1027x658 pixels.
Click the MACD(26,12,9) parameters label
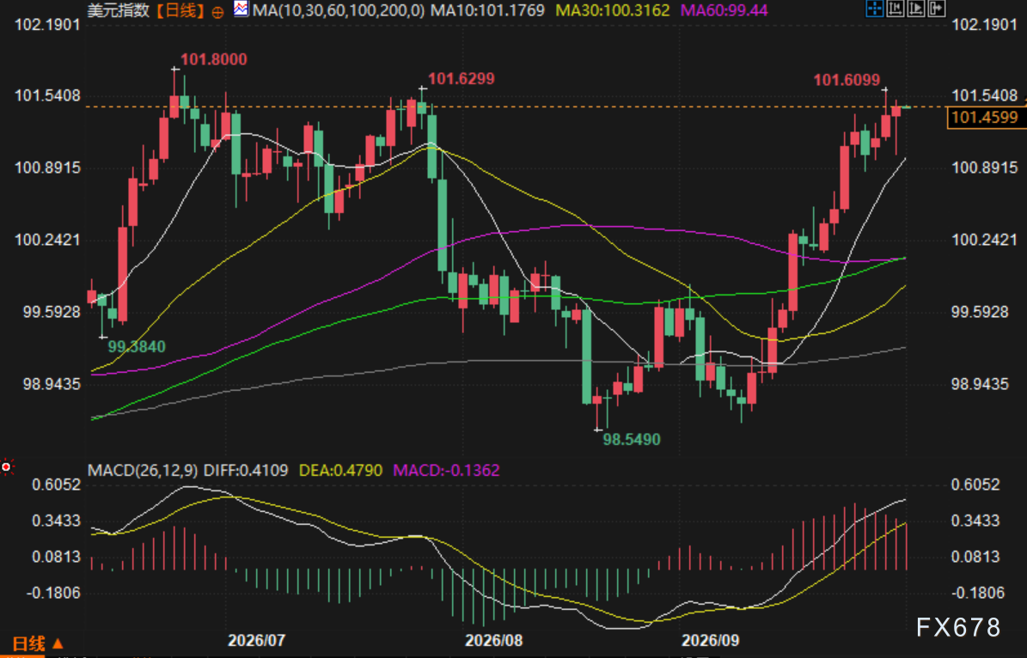point(143,470)
